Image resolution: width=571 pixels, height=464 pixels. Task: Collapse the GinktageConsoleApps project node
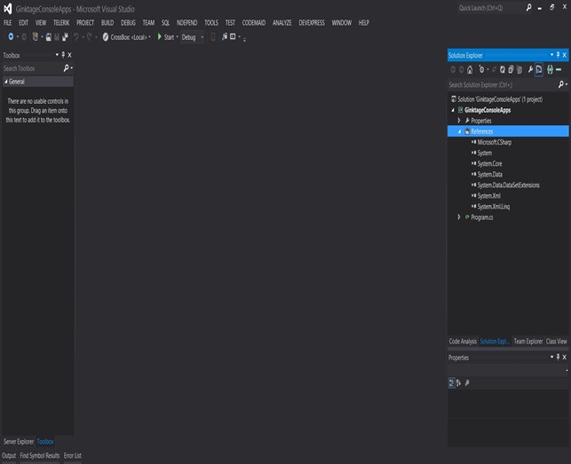point(453,110)
